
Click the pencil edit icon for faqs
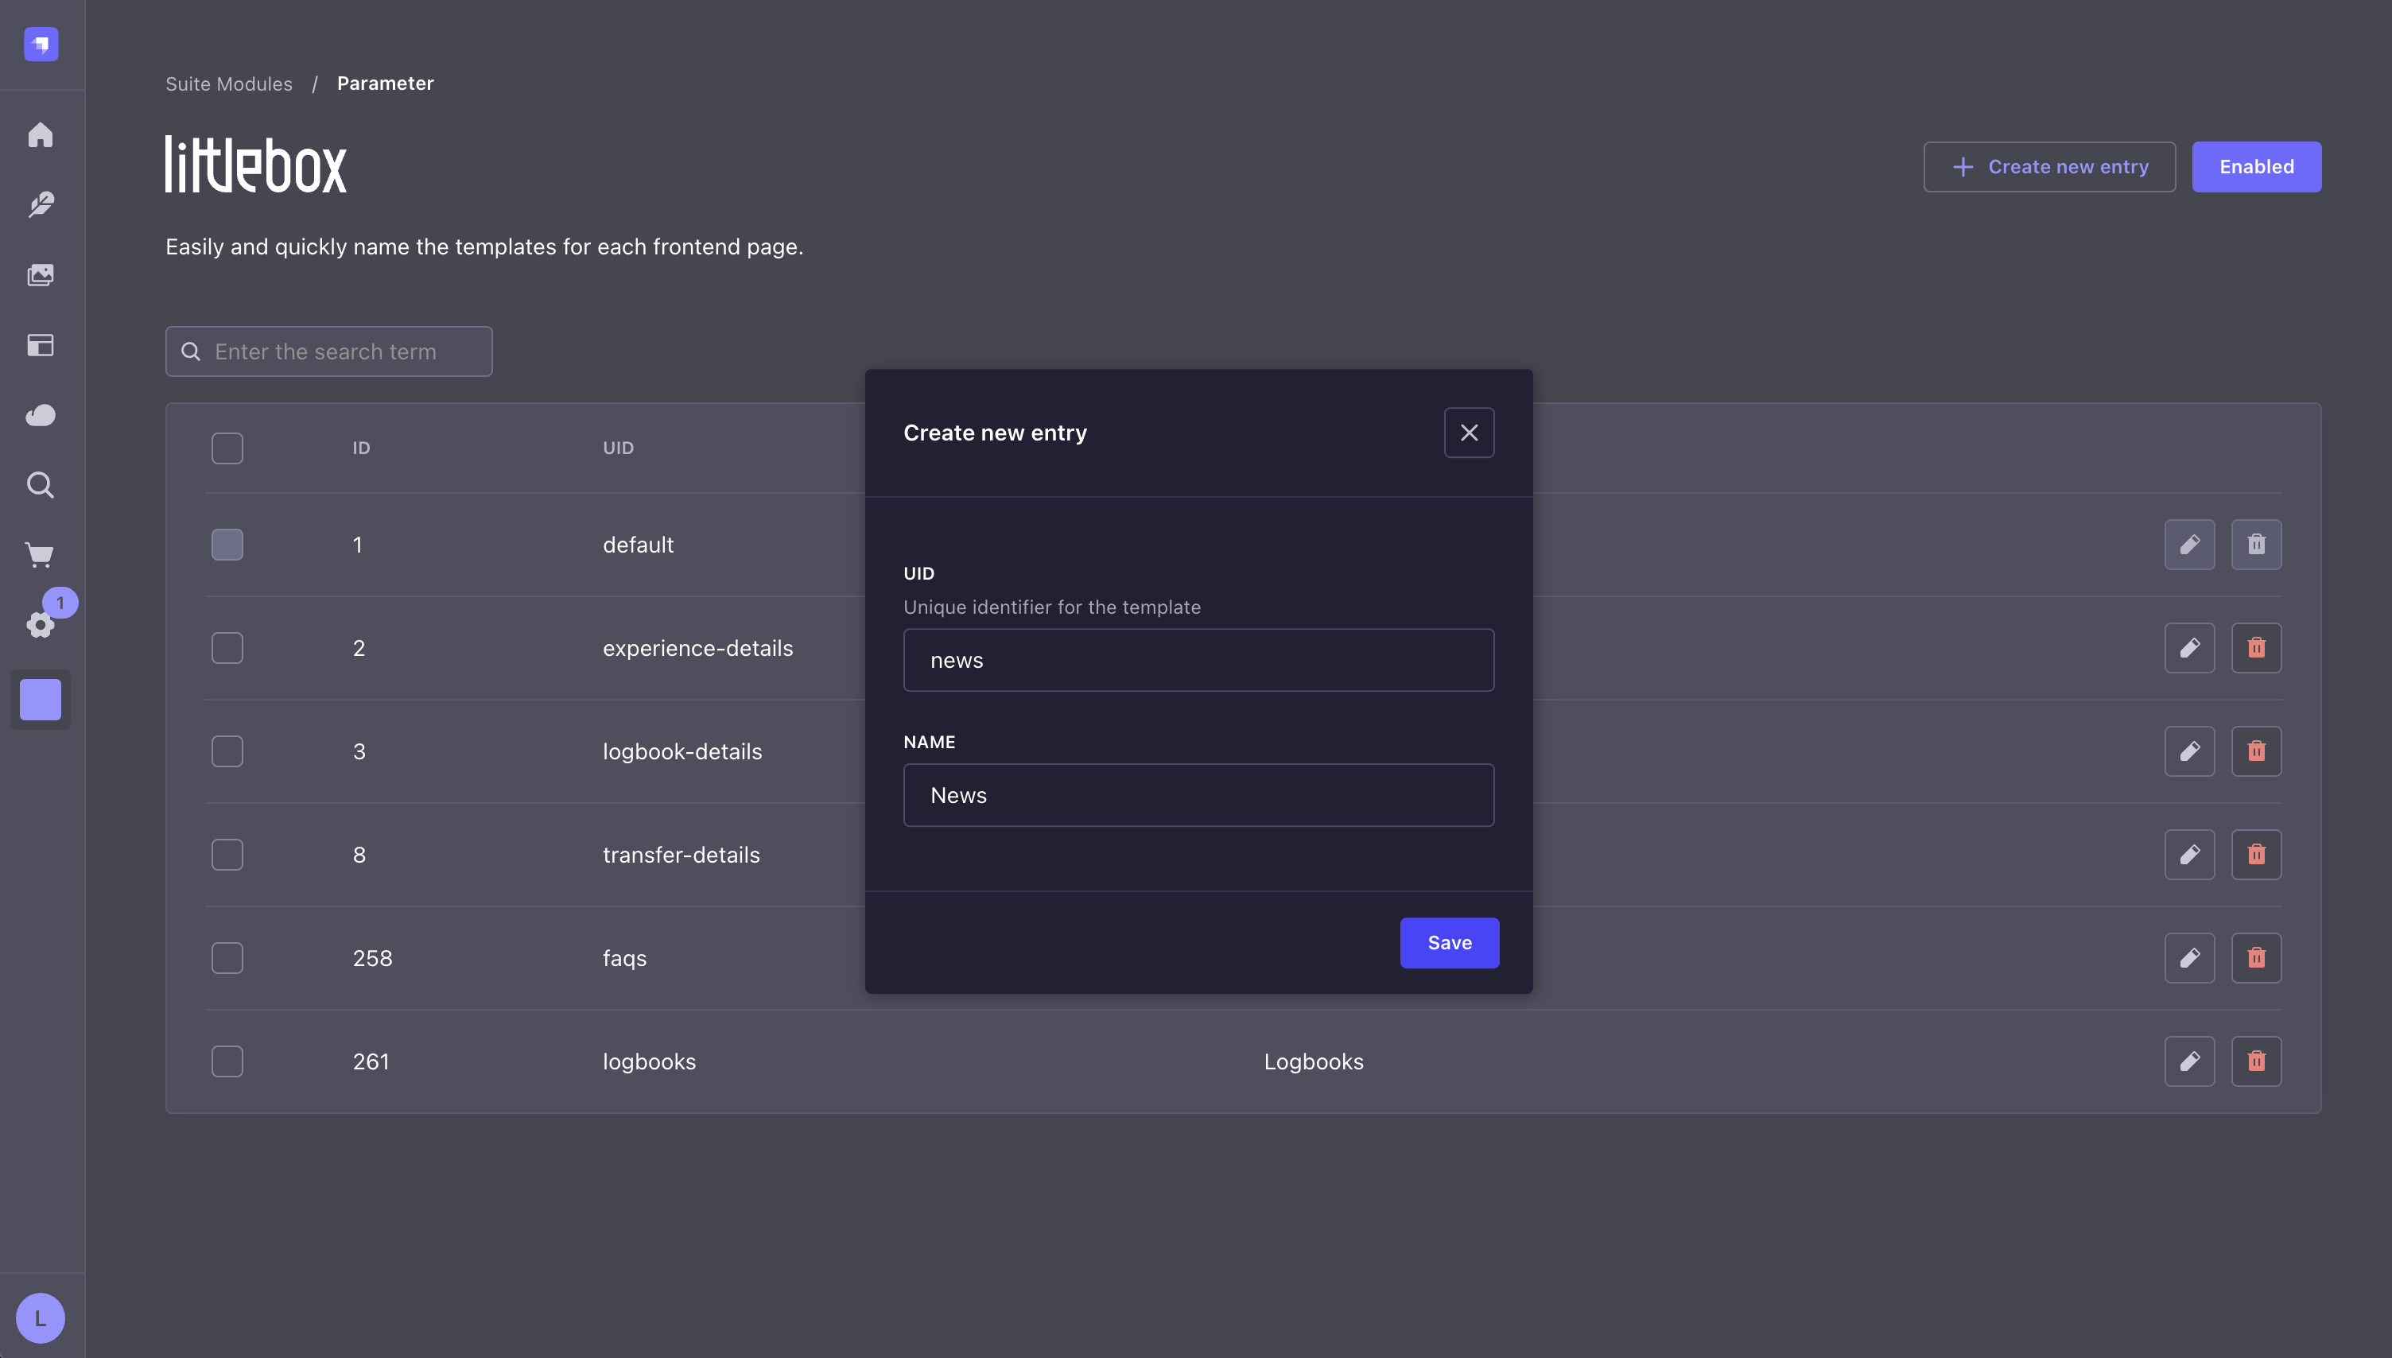pyautogui.click(x=2188, y=958)
